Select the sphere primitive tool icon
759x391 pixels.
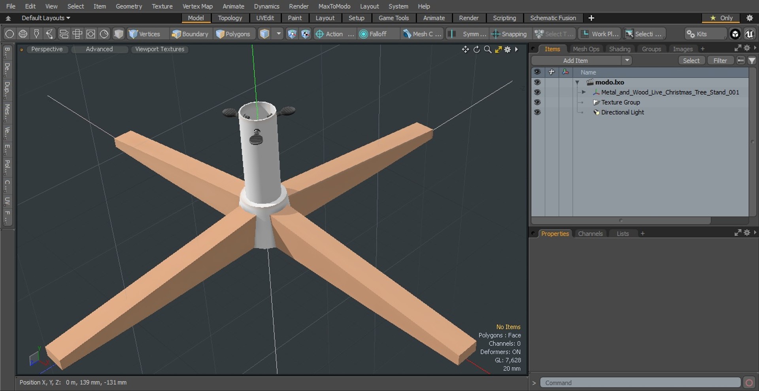click(23, 34)
